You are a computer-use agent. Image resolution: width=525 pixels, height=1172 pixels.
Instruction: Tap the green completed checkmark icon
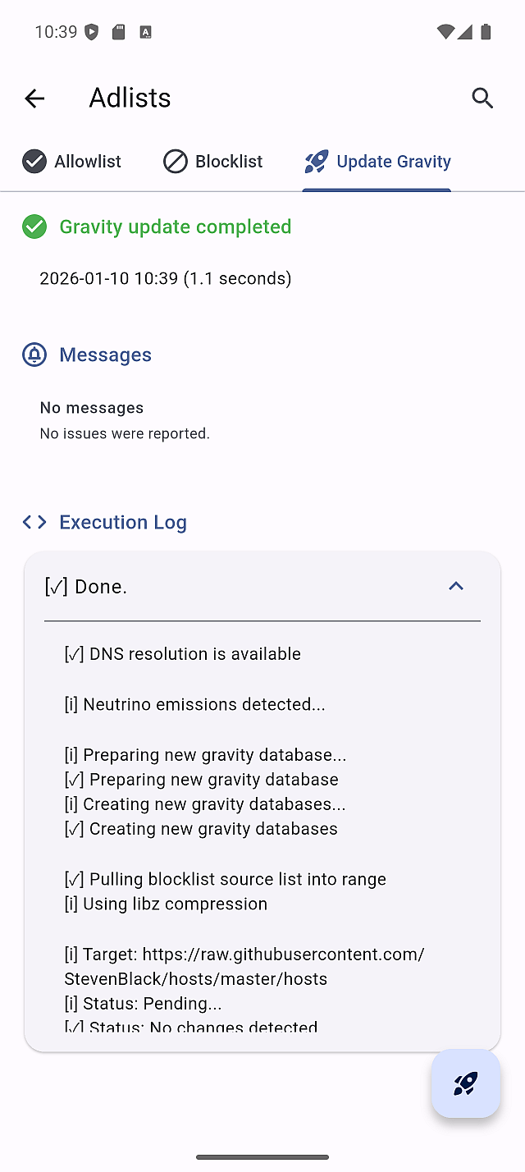pos(34,227)
